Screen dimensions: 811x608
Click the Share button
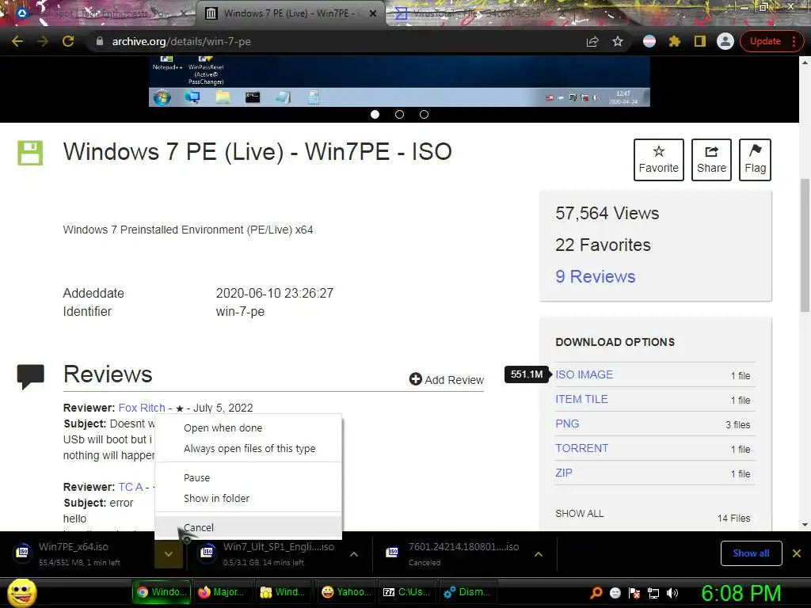pyautogui.click(x=711, y=160)
